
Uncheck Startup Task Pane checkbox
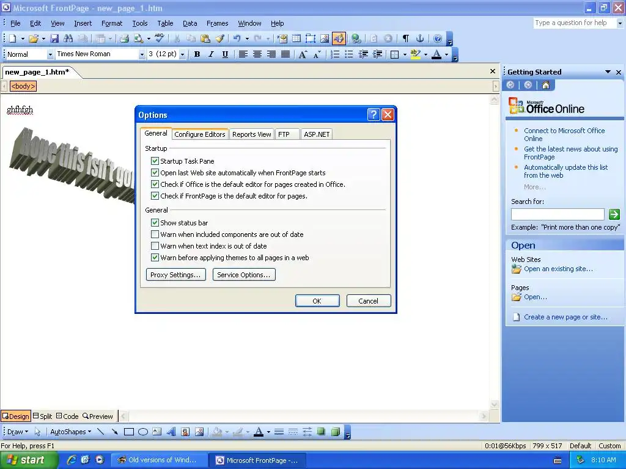point(155,161)
